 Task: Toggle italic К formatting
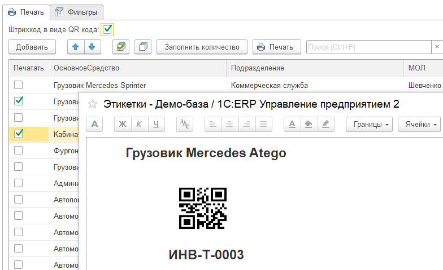[139, 124]
